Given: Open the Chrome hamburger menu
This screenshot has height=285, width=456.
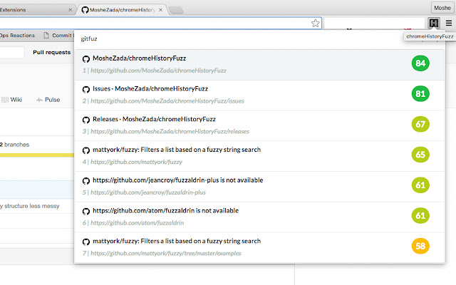Looking at the screenshot, I should [x=449, y=23].
